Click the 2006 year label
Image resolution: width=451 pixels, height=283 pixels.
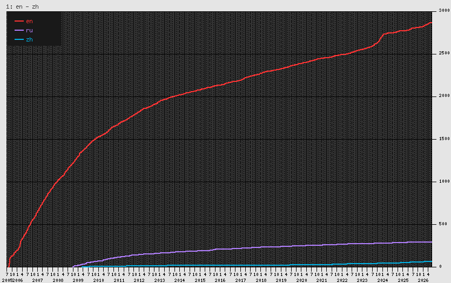17,280
